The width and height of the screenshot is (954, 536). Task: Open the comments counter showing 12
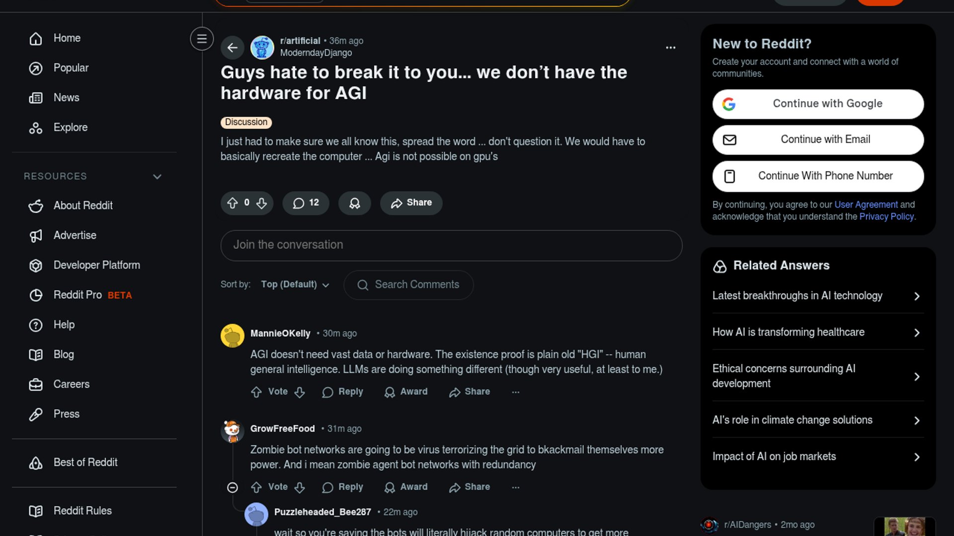(306, 203)
